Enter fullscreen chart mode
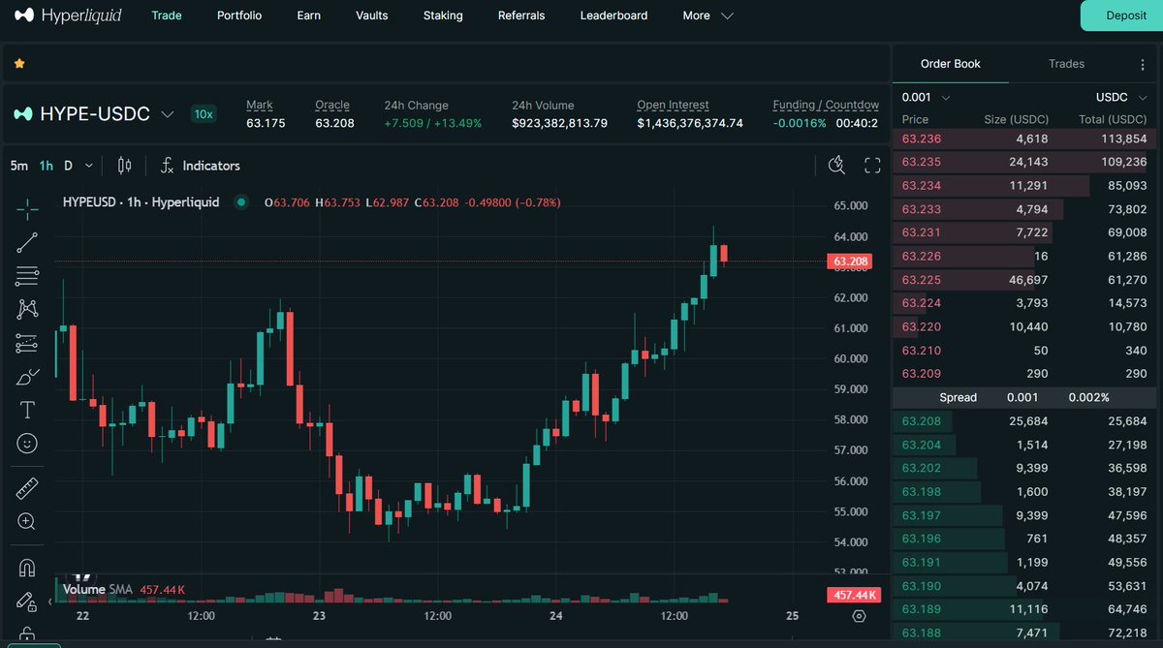 click(x=872, y=166)
